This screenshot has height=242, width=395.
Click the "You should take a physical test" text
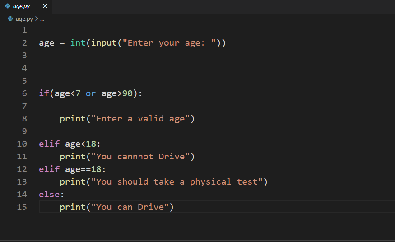pos(177,182)
